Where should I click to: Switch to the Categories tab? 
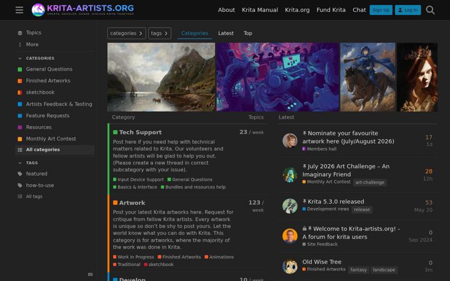(194, 33)
